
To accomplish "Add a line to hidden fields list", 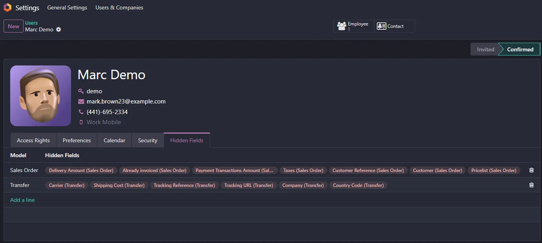I will (x=22, y=200).
